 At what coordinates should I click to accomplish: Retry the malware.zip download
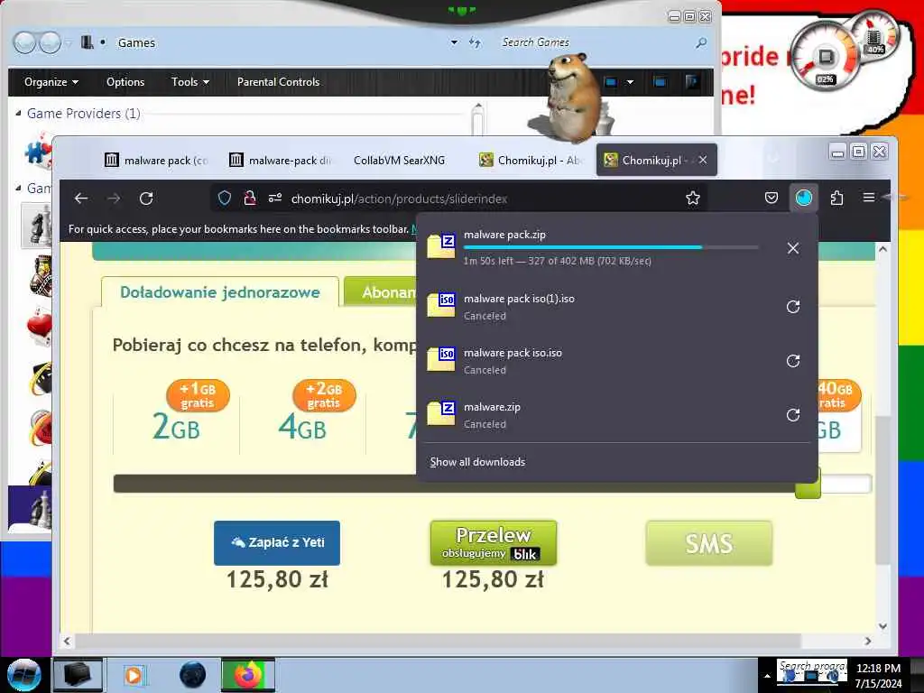click(x=793, y=415)
